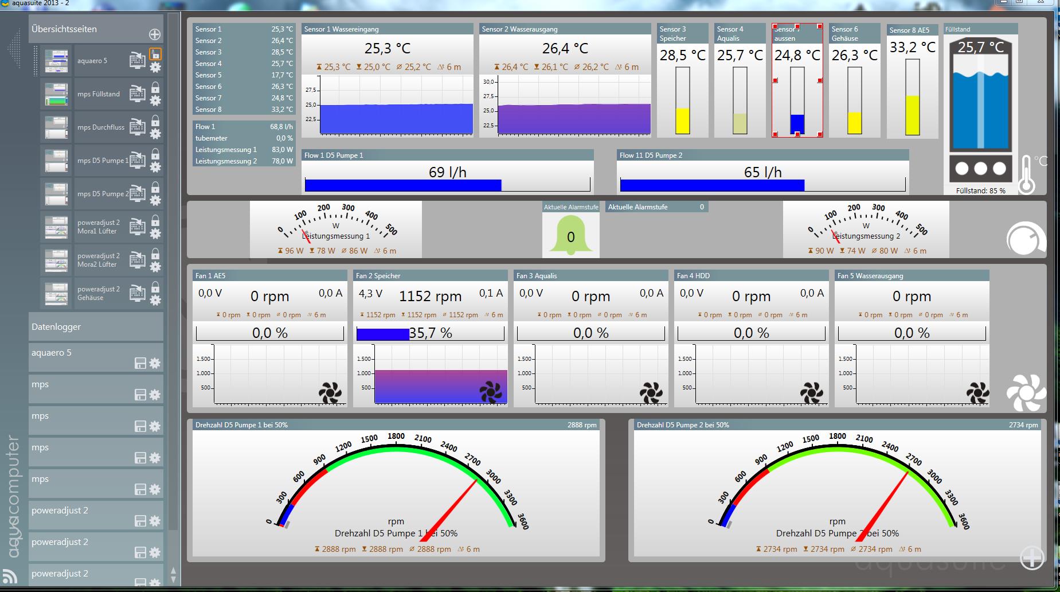Click the large fan icon on right edge
Viewport: 1060px width, 592px height.
coord(1026,393)
